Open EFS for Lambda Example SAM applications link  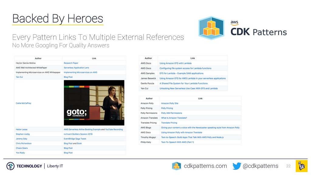click(x=182, y=74)
